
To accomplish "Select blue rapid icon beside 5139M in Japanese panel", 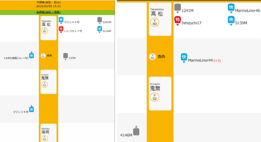I will pos(100,30).
